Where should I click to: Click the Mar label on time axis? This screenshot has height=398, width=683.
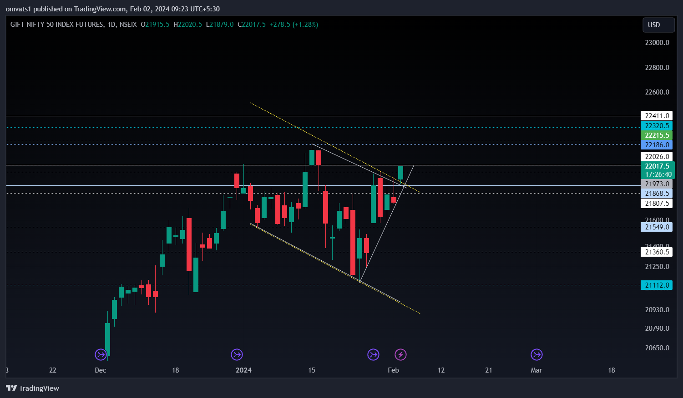coord(536,370)
